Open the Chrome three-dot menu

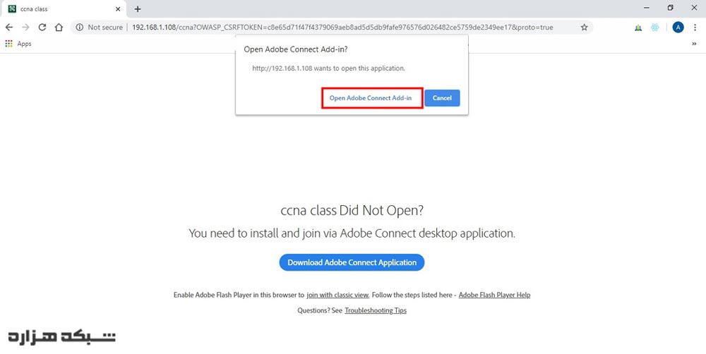[695, 28]
